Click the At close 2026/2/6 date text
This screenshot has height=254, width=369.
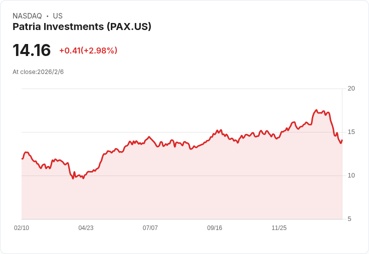click(38, 72)
